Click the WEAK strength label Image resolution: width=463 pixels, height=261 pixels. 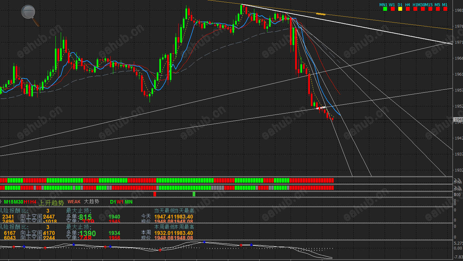click(x=74, y=202)
